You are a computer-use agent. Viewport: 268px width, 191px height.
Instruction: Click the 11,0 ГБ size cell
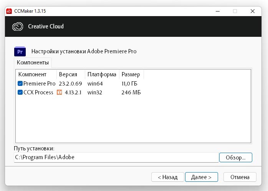tap(129, 84)
